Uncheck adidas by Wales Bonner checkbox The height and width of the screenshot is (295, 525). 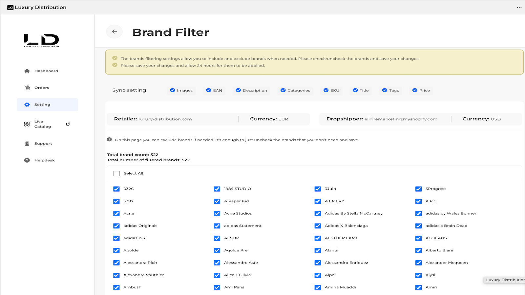[x=418, y=213]
